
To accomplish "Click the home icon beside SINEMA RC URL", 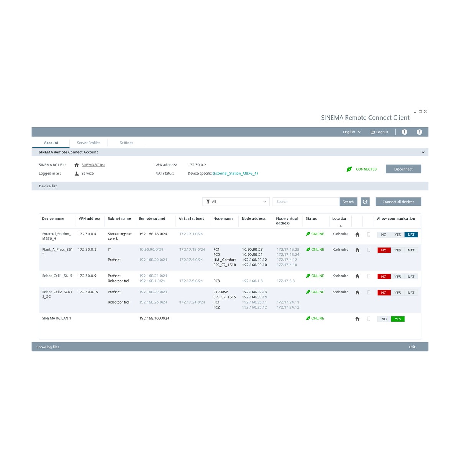I will point(77,165).
